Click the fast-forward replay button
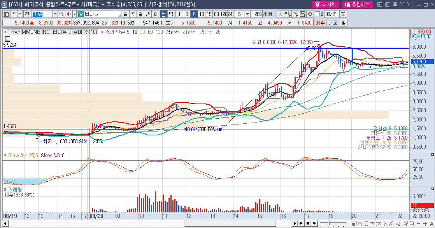435x228 pixels. pyautogui.click(x=314, y=223)
